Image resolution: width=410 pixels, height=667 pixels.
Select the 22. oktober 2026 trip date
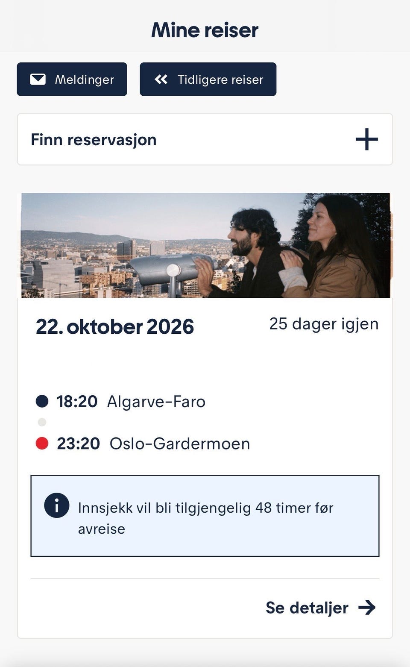click(x=115, y=327)
